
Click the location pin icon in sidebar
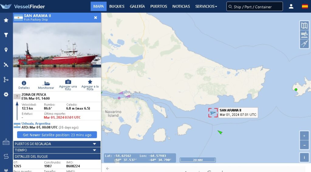coord(6,50)
